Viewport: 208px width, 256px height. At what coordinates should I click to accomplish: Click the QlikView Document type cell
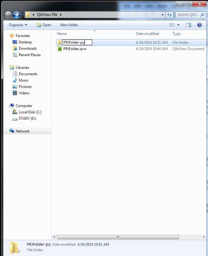188,49
